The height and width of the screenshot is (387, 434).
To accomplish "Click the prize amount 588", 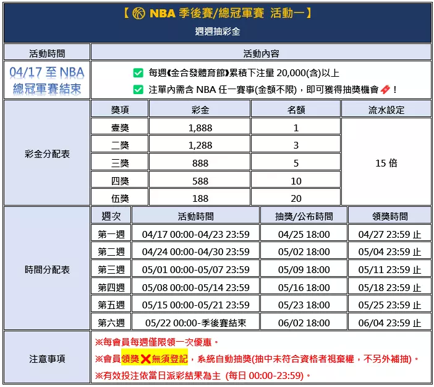I will coord(200,181).
